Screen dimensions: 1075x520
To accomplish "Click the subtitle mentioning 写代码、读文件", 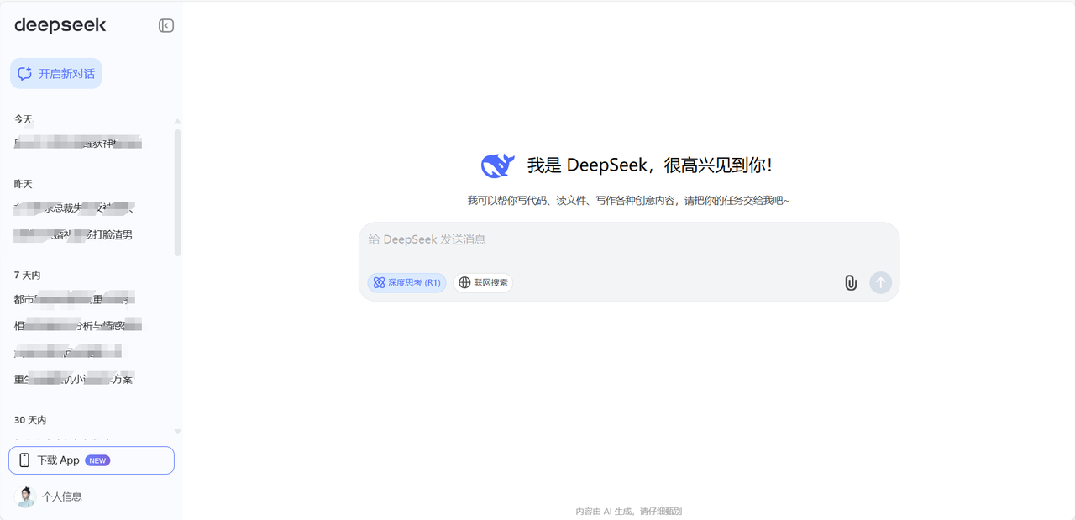I will (x=629, y=201).
